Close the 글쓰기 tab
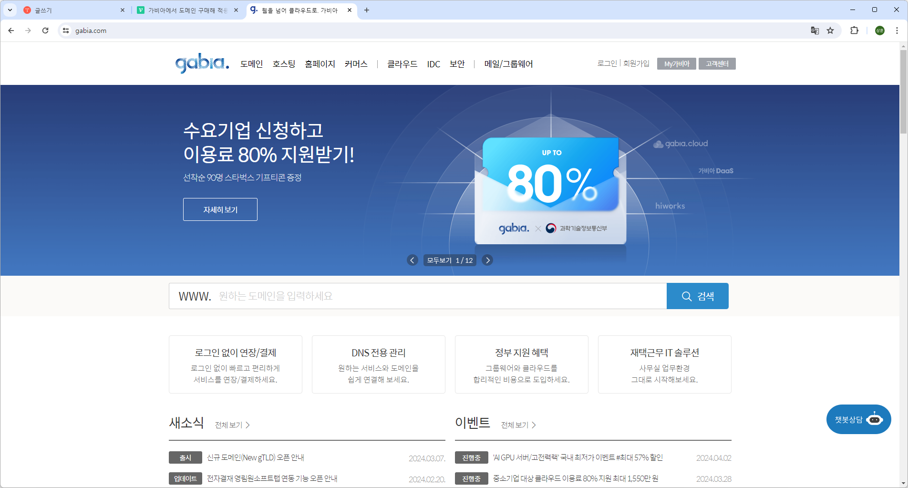The image size is (908, 488). [123, 10]
